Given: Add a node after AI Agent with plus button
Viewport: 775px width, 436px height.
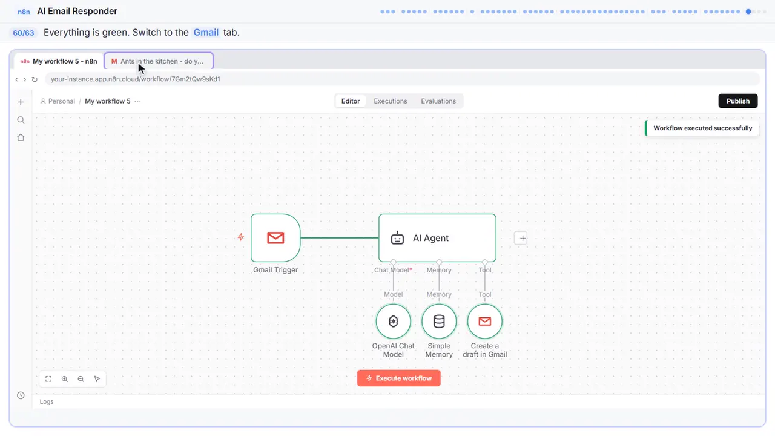Looking at the screenshot, I should [522, 238].
